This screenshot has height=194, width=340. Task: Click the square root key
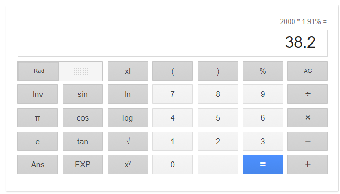coord(128,141)
